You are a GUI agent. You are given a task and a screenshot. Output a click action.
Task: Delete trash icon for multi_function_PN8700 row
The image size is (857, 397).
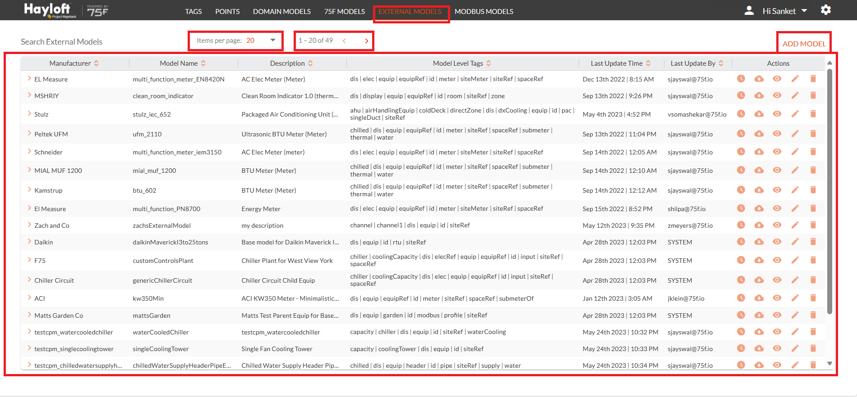(813, 208)
